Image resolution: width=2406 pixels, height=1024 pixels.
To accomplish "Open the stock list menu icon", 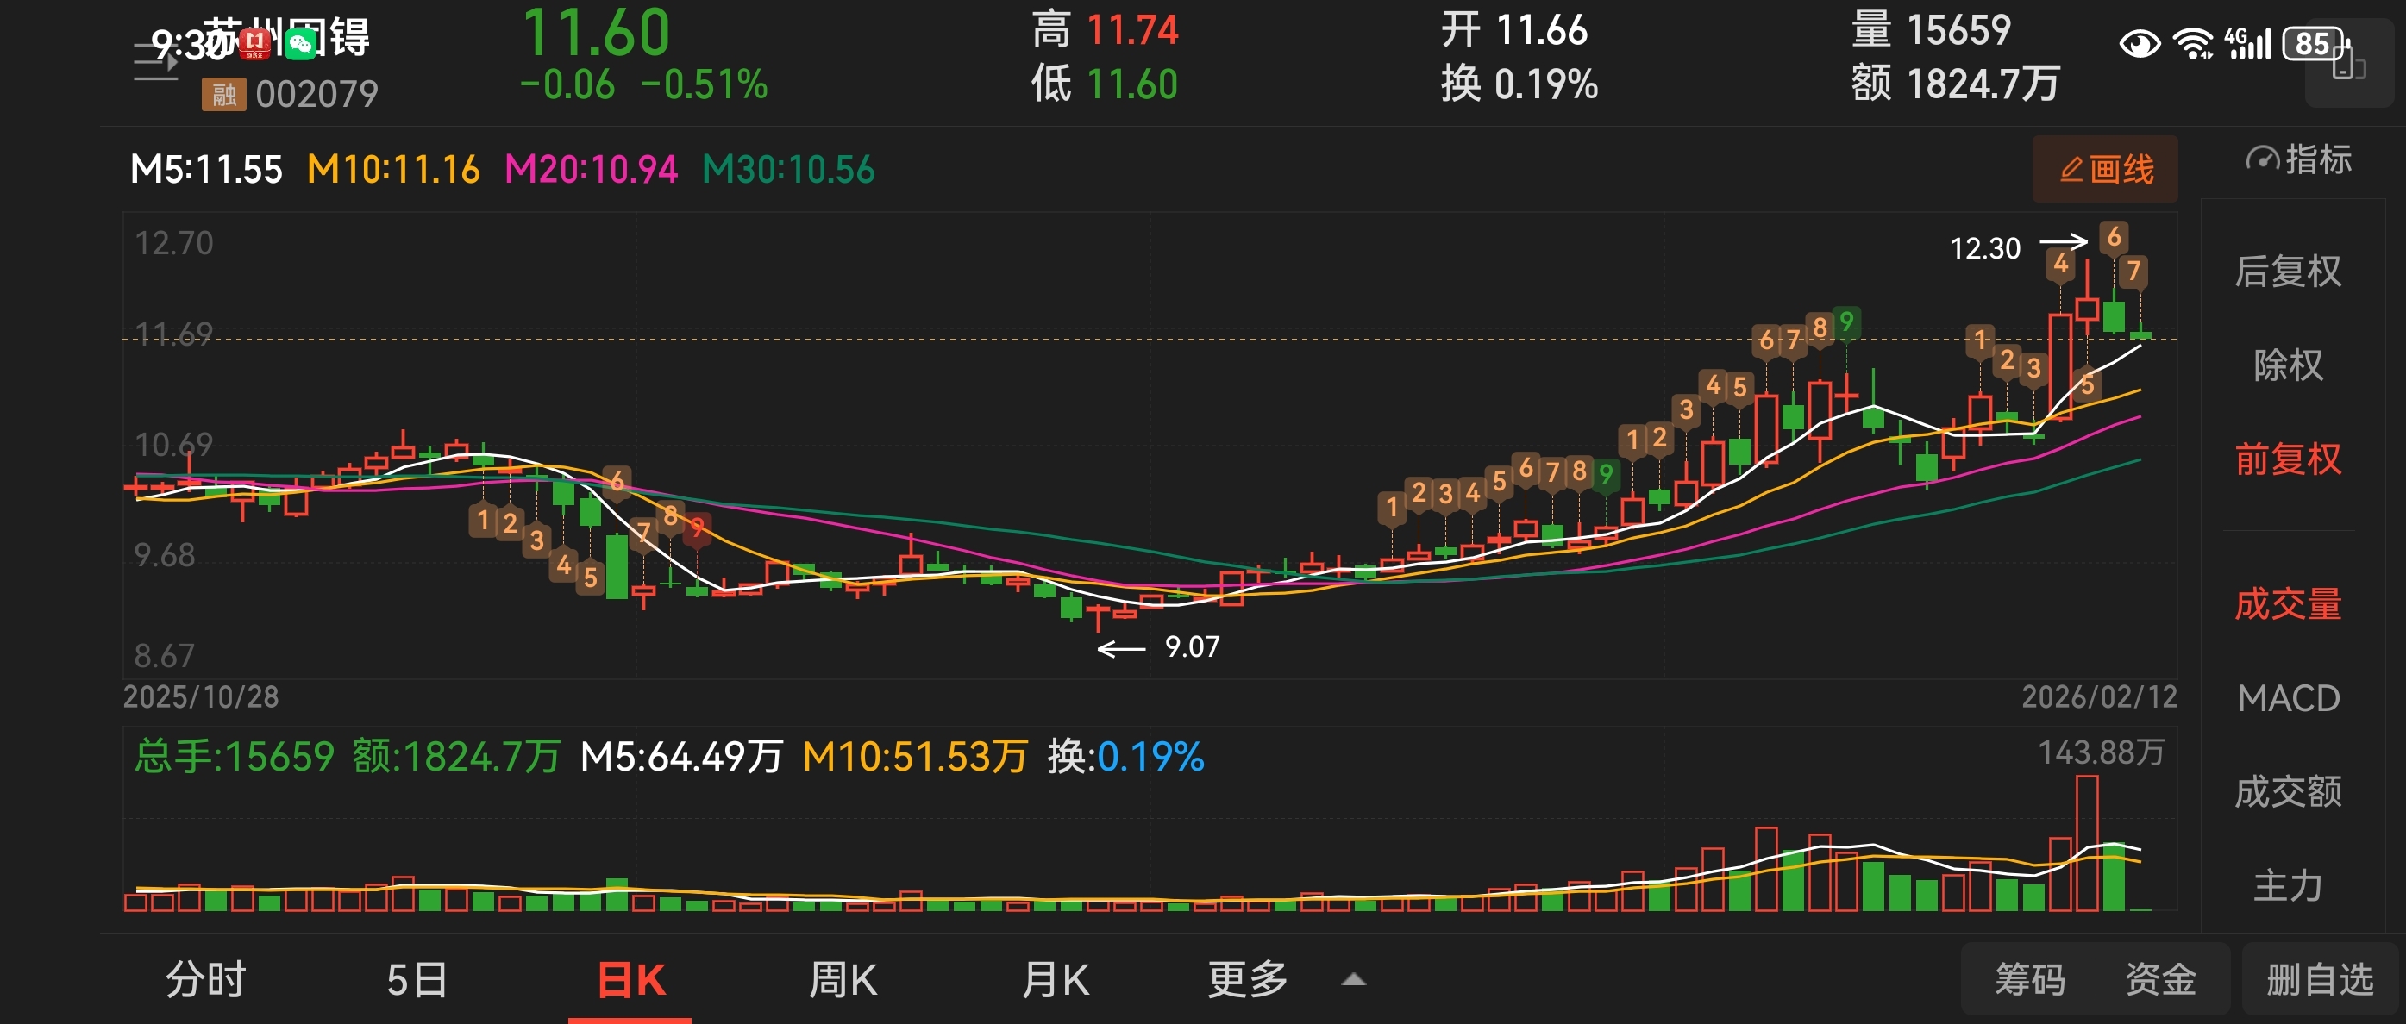I will pos(155,61).
